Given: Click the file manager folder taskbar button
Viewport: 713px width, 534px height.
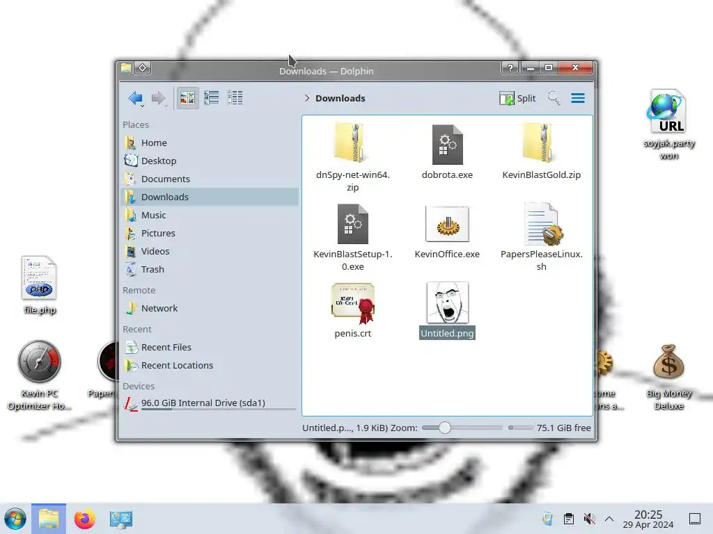Looking at the screenshot, I should click(49, 519).
